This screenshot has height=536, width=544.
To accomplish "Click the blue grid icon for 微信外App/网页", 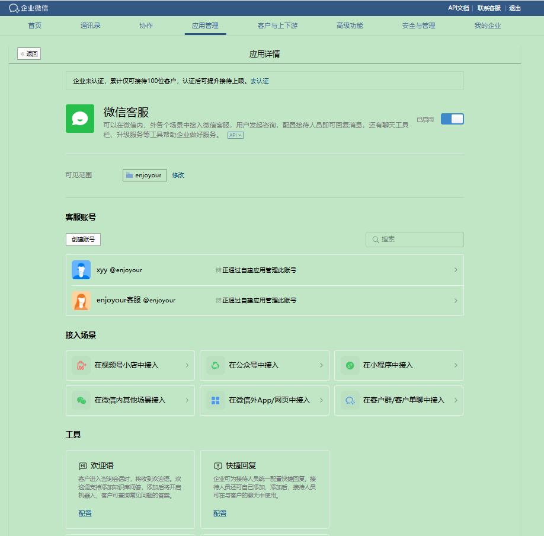I will coord(216,400).
